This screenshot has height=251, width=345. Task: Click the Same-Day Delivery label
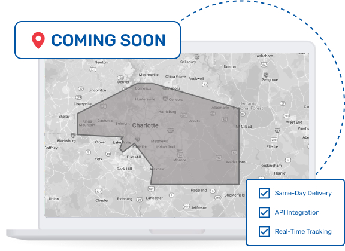click(x=303, y=193)
